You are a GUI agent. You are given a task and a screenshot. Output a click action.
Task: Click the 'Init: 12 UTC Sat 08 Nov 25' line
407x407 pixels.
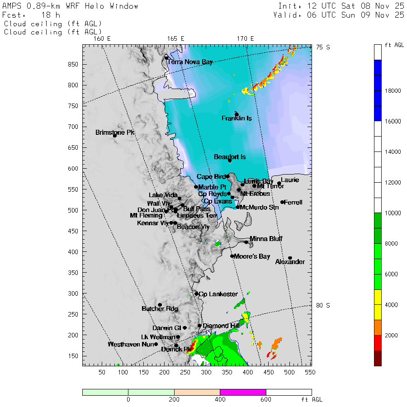tap(341, 6)
